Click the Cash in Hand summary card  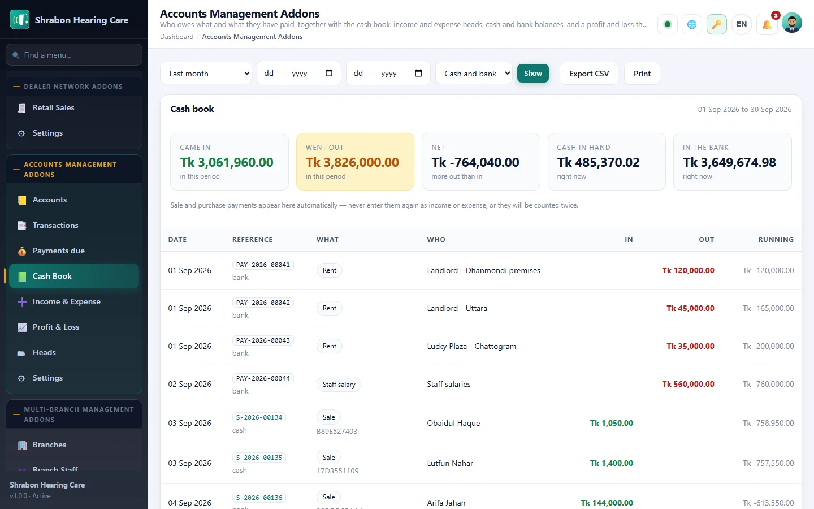point(607,162)
